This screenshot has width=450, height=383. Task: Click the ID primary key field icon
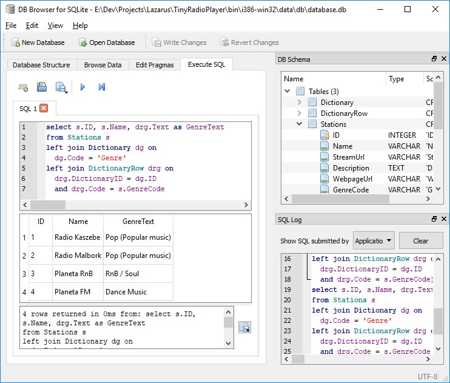coord(324,135)
